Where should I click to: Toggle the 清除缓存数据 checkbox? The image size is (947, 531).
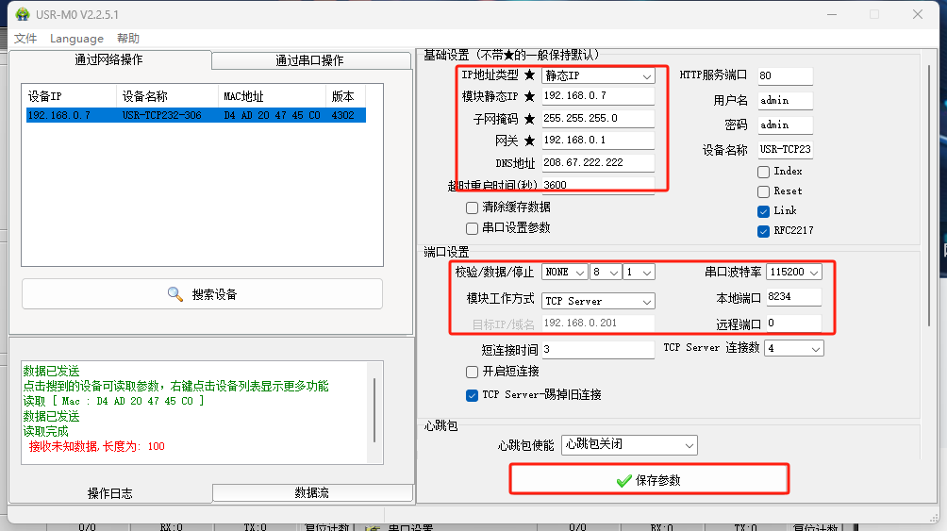pos(472,207)
